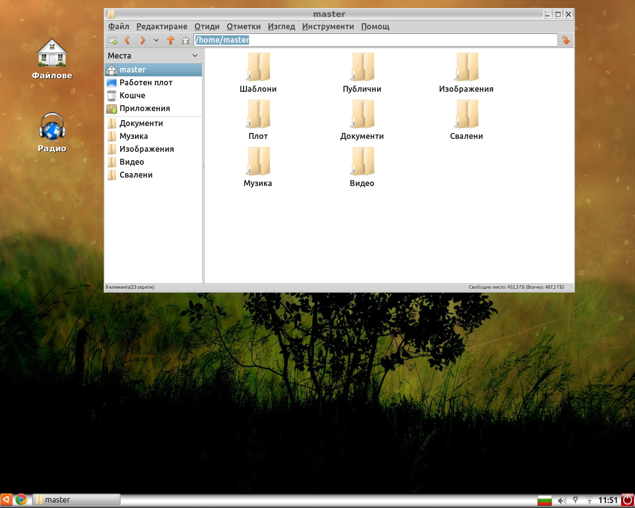The image size is (635, 508).
Task: Select Изображения bookmark in the sidebar
Action: point(153,149)
